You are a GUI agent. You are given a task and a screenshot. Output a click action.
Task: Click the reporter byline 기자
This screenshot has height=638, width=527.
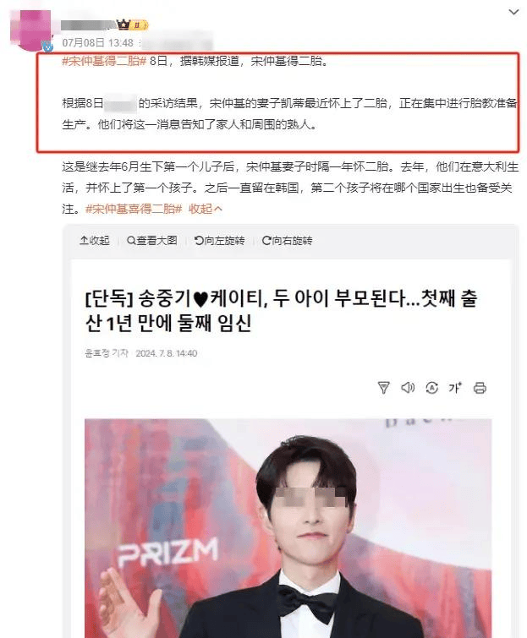click(x=107, y=353)
